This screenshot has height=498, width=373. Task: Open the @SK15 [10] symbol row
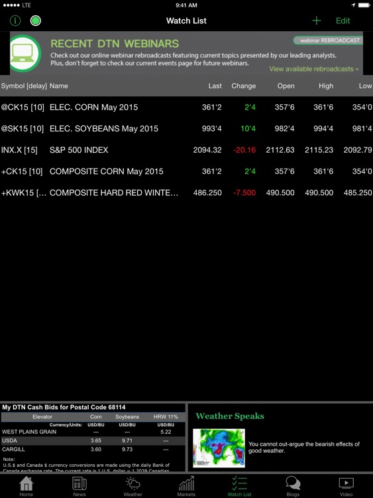186,128
